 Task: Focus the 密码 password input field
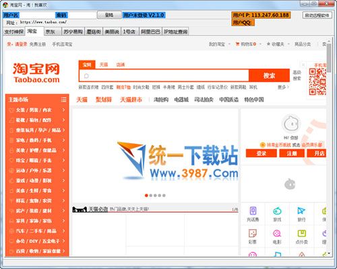82,15
